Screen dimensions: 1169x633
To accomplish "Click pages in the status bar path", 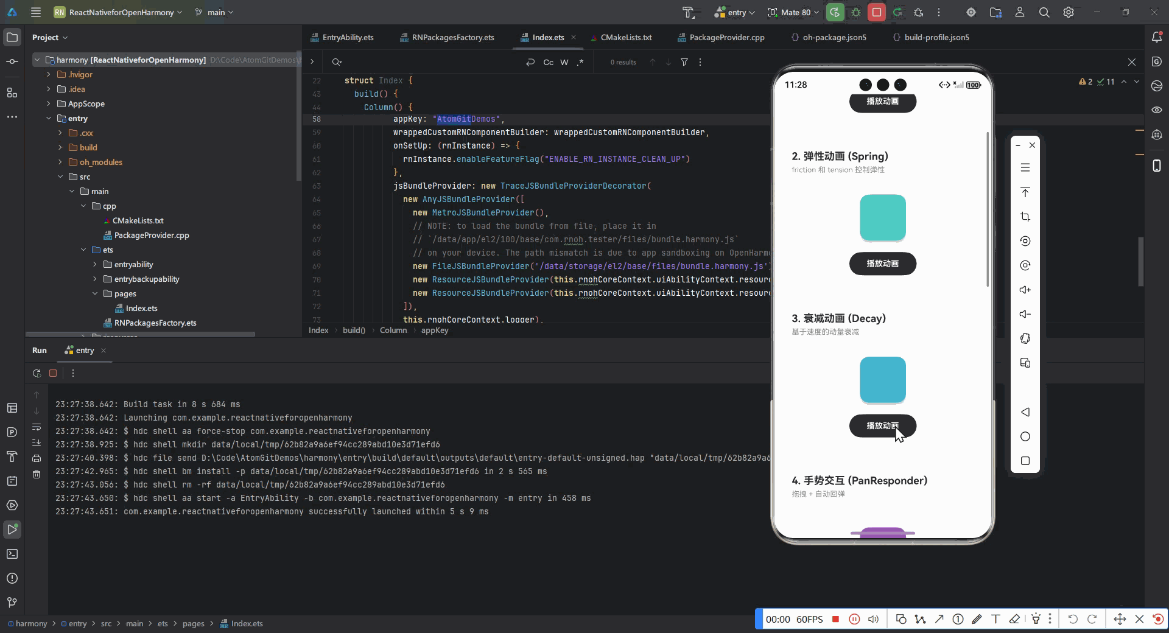I will tap(194, 623).
